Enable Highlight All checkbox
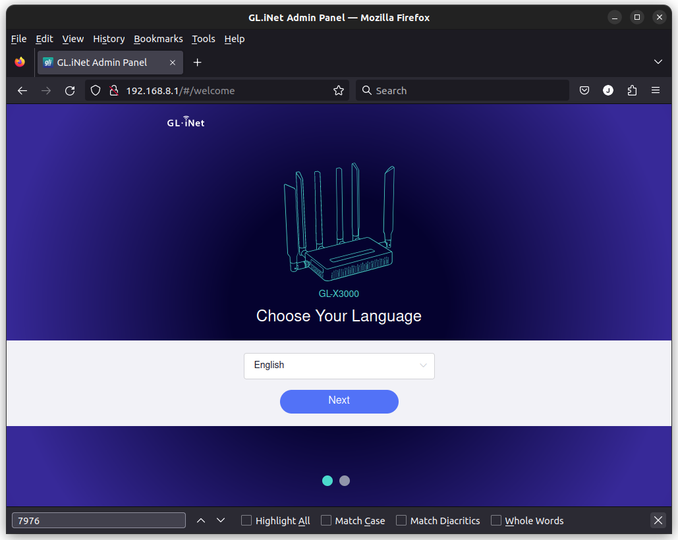The height and width of the screenshot is (540, 678). 246,520
